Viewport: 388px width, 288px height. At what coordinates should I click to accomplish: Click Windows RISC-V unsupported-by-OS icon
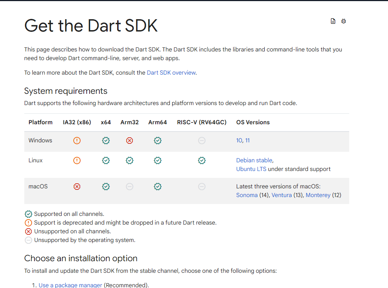tap(202, 141)
